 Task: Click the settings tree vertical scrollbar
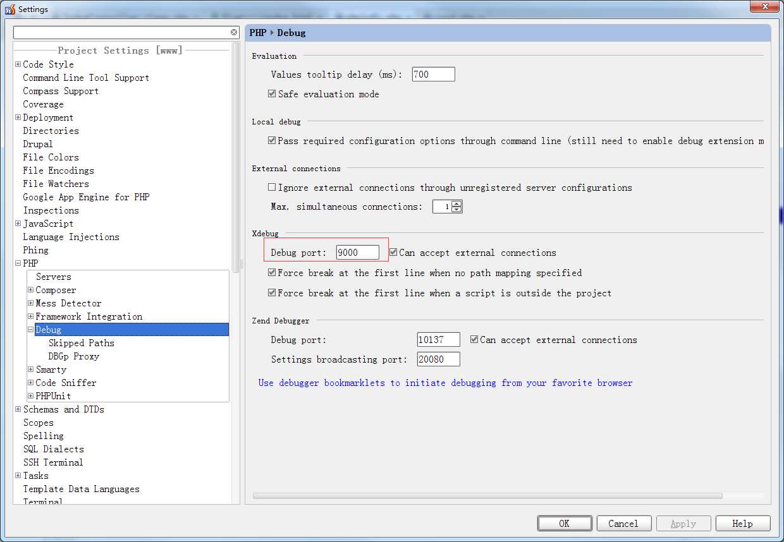click(236, 157)
